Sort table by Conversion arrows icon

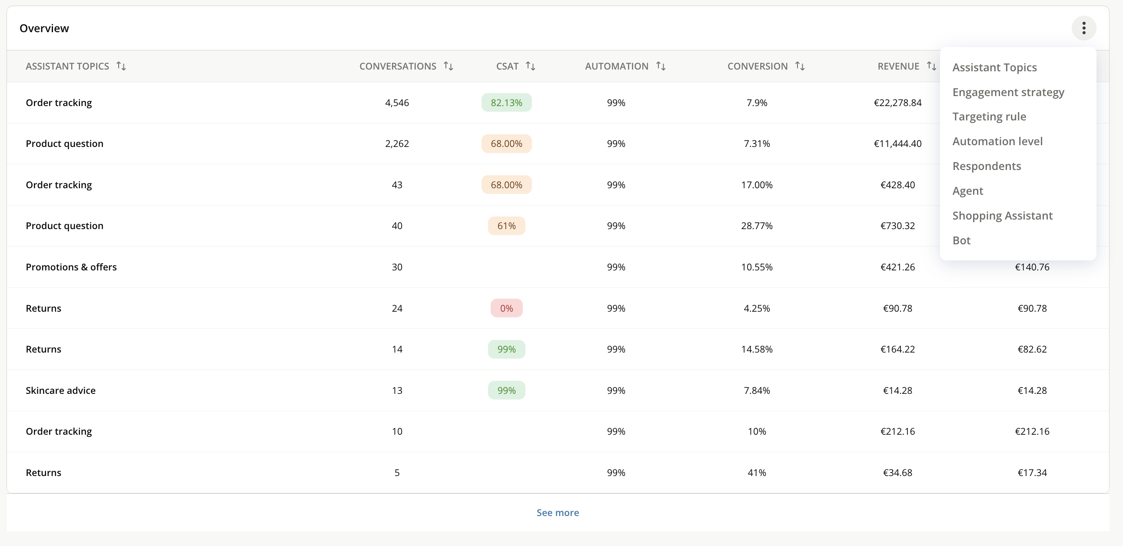[800, 66]
